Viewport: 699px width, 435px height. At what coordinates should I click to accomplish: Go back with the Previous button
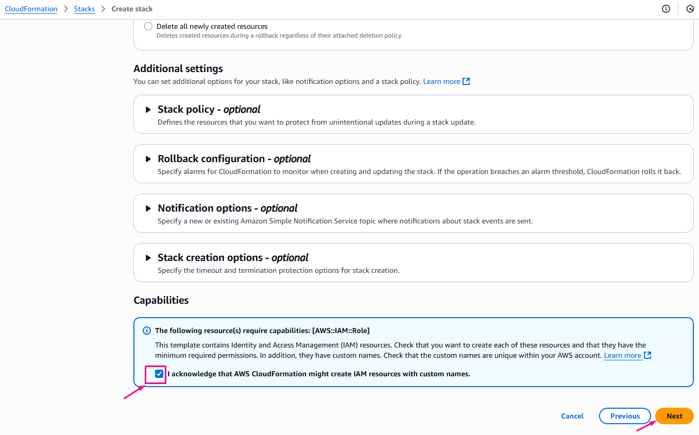625,416
